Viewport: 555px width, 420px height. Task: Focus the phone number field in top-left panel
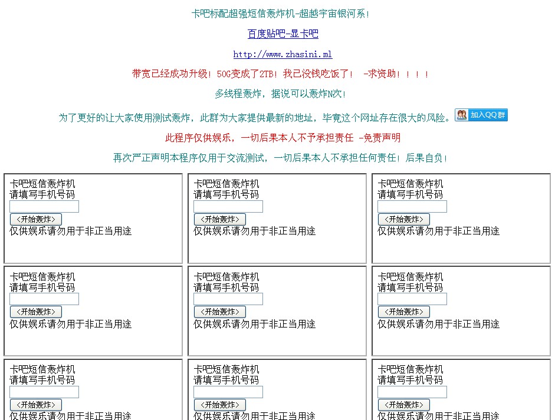(44, 206)
